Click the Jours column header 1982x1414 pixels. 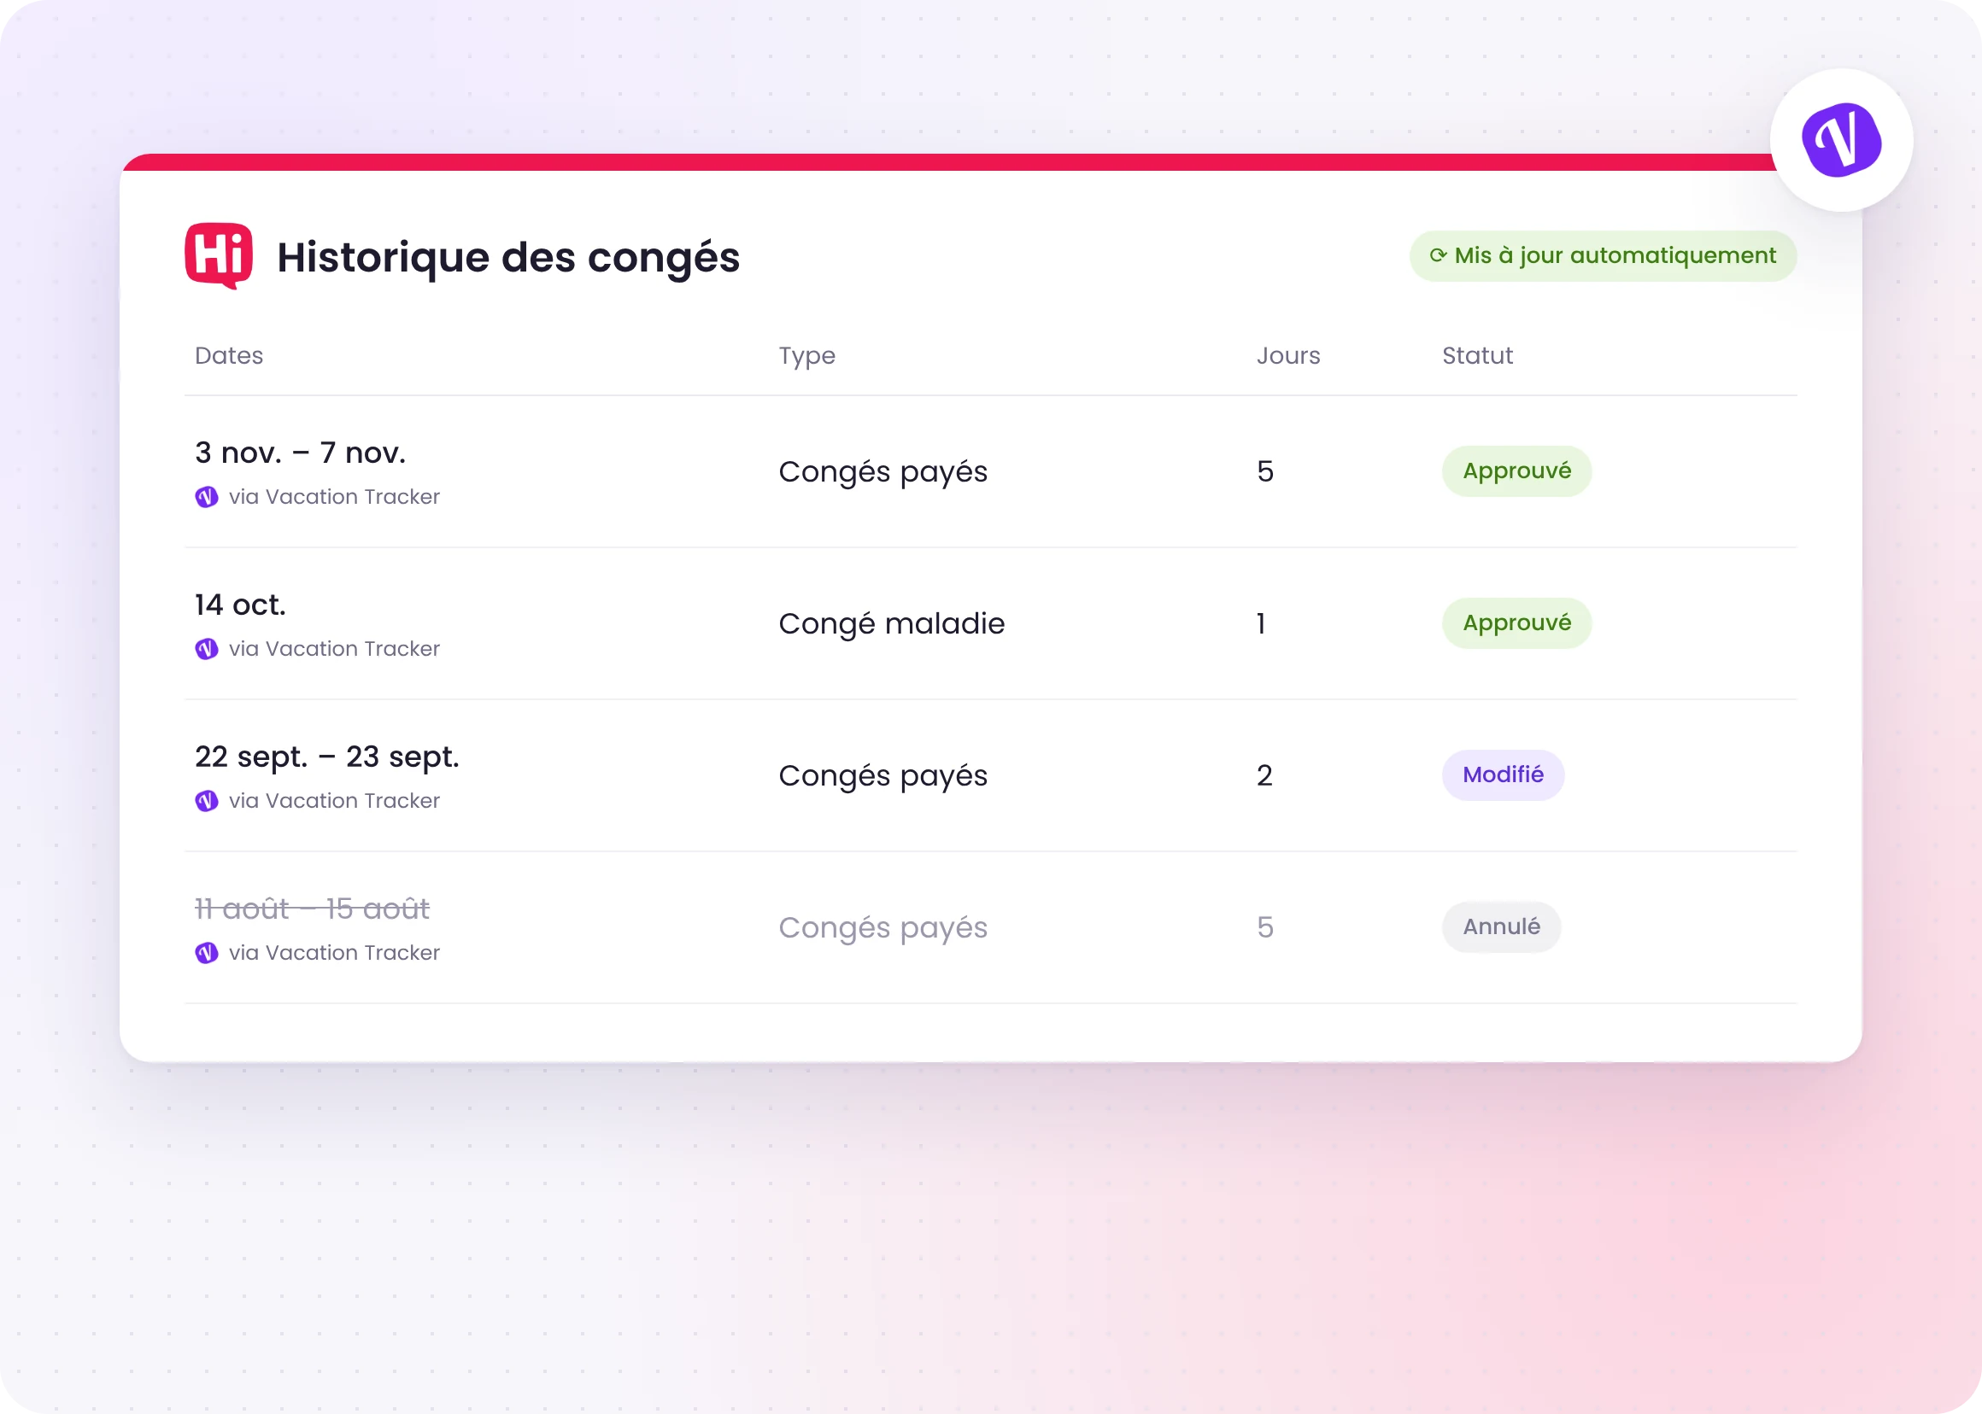[x=1287, y=355]
